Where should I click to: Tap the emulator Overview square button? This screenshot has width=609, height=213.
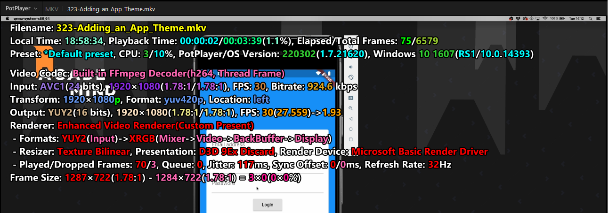click(351, 139)
